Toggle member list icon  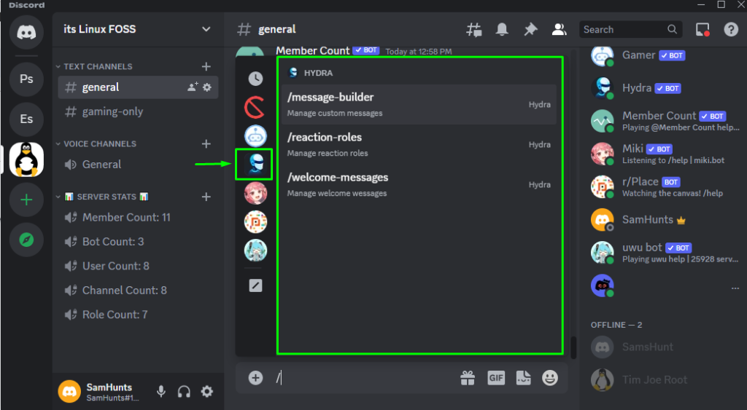pyautogui.click(x=559, y=29)
